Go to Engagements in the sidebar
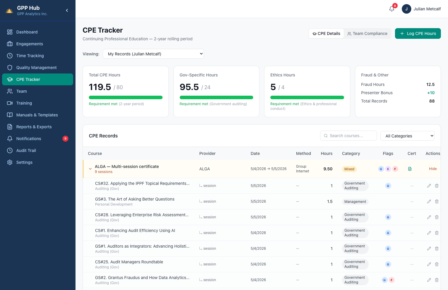This screenshot has height=290, width=448. (x=38, y=44)
